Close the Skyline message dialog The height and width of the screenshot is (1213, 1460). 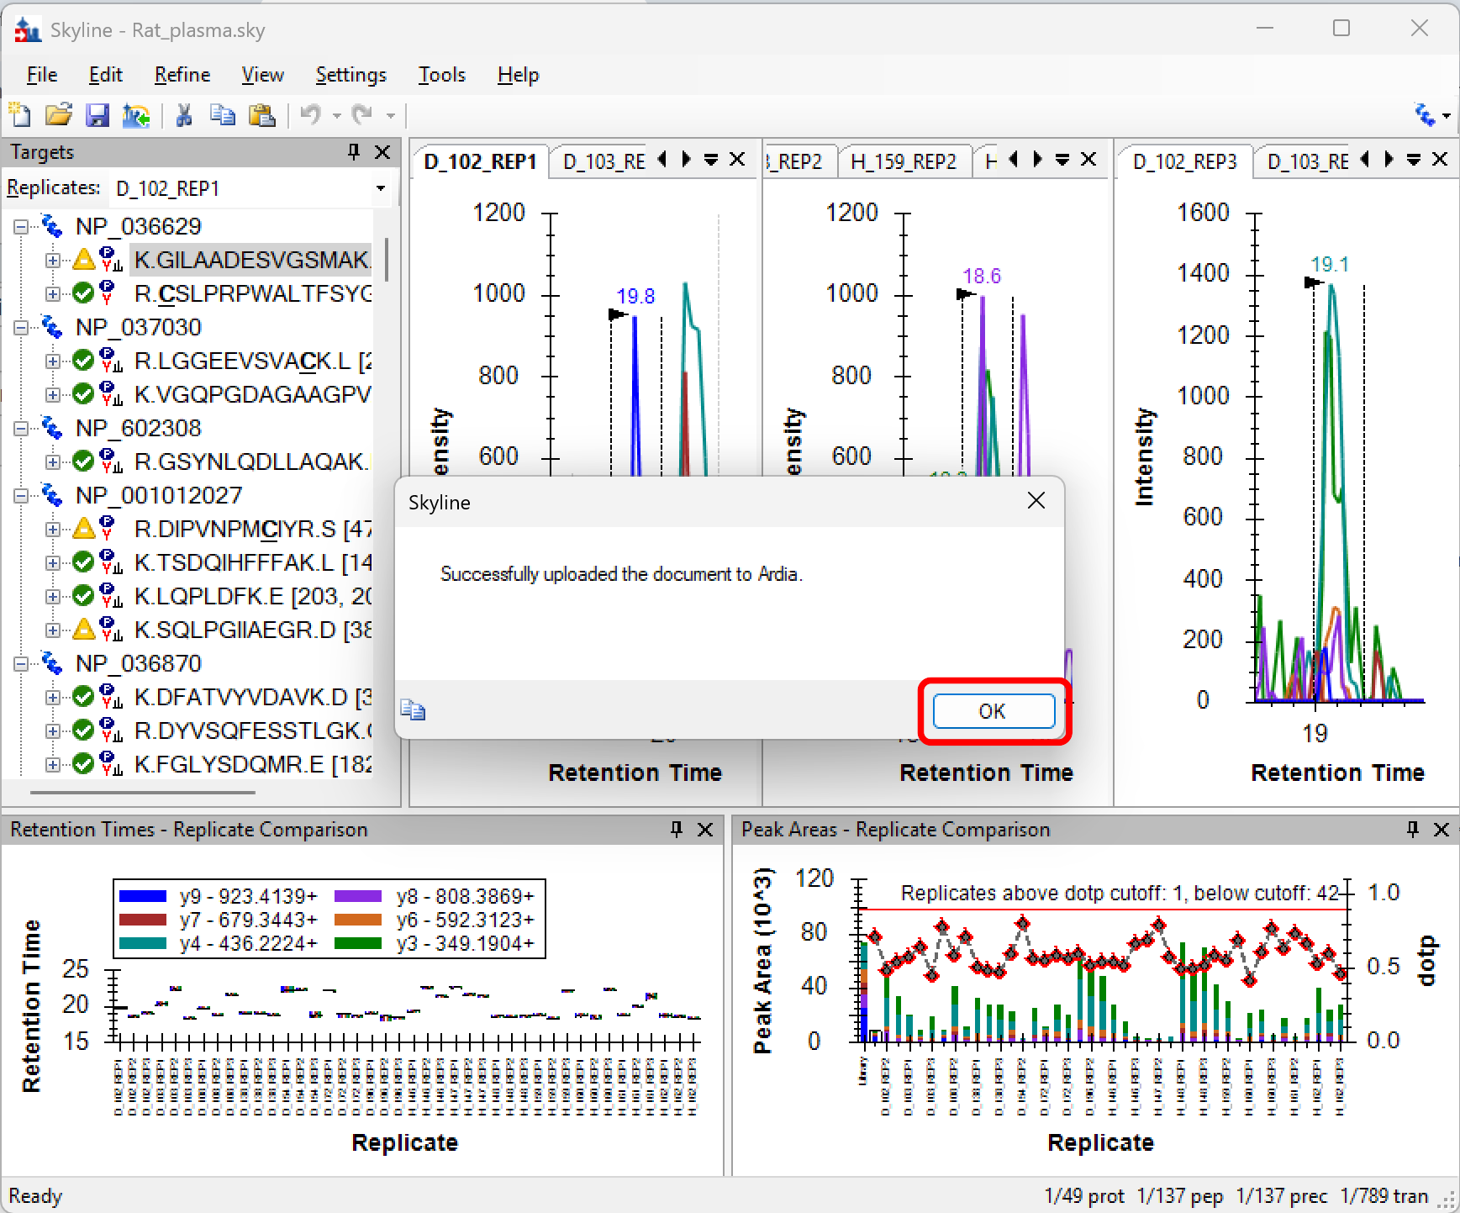click(1036, 501)
